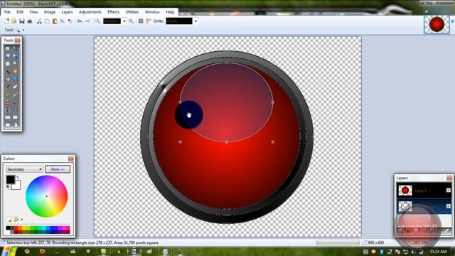
Task: Select the Rounded Rectangle tool
Action: tap(15, 117)
